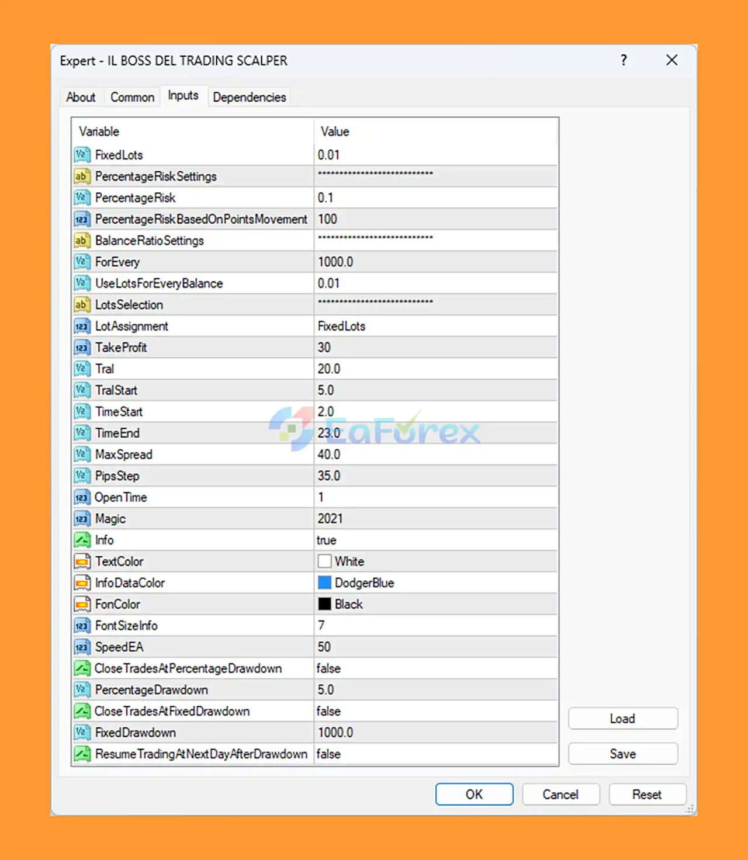
Task: Edit the TakeProfit value field
Action: tap(435, 348)
